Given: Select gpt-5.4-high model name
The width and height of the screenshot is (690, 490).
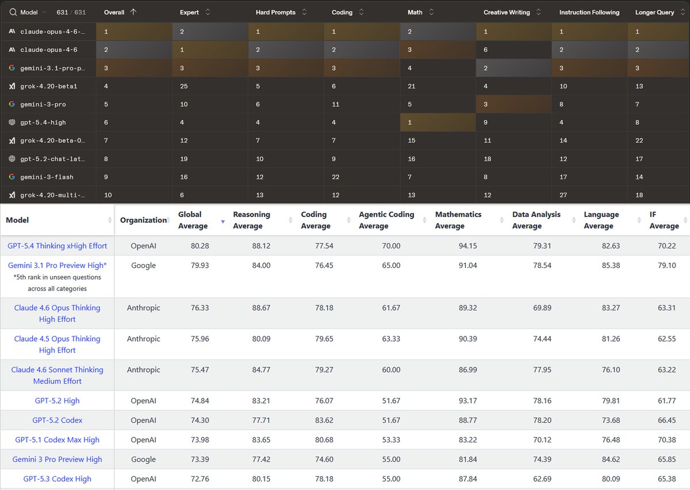Looking at the screenshot, I should [44, 122].
